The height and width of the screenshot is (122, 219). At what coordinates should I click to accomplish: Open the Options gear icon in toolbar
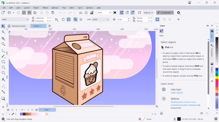pos(179,13)
